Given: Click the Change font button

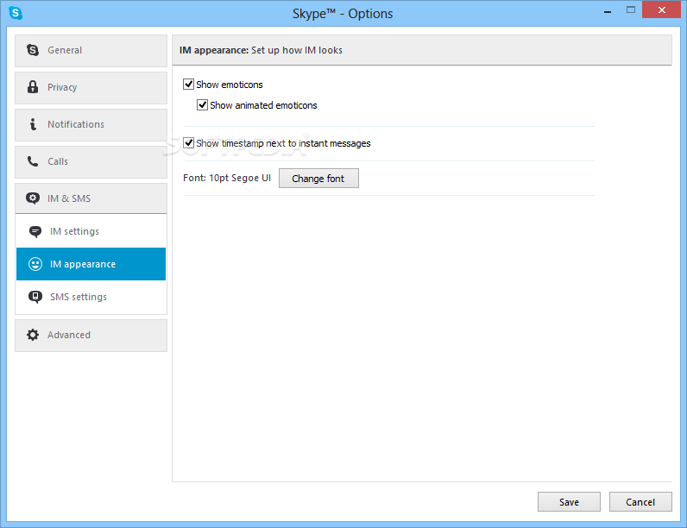Looking at the screenshot, I should click(318, 179).
